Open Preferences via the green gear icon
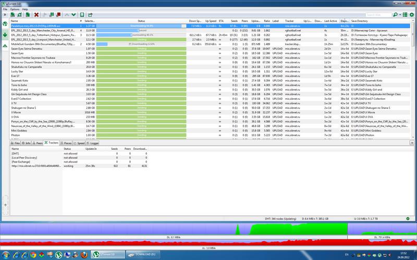This screenshot has width=417, height=260. (x=412, y=15)
